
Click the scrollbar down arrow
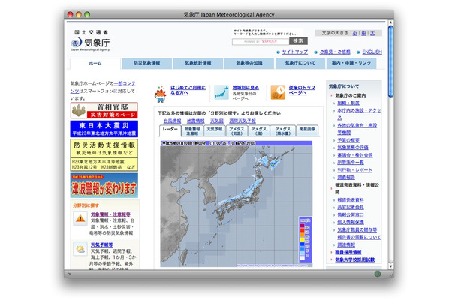(x=390, y=266)
